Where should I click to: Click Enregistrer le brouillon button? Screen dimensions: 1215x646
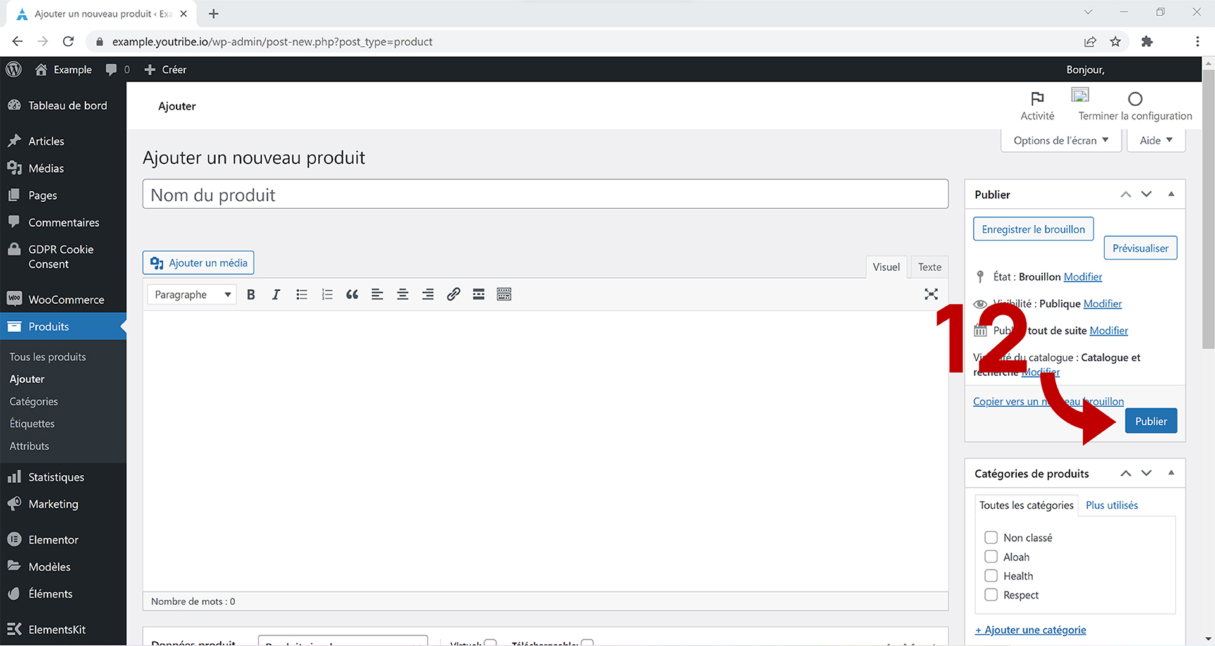coord(1033,229)
